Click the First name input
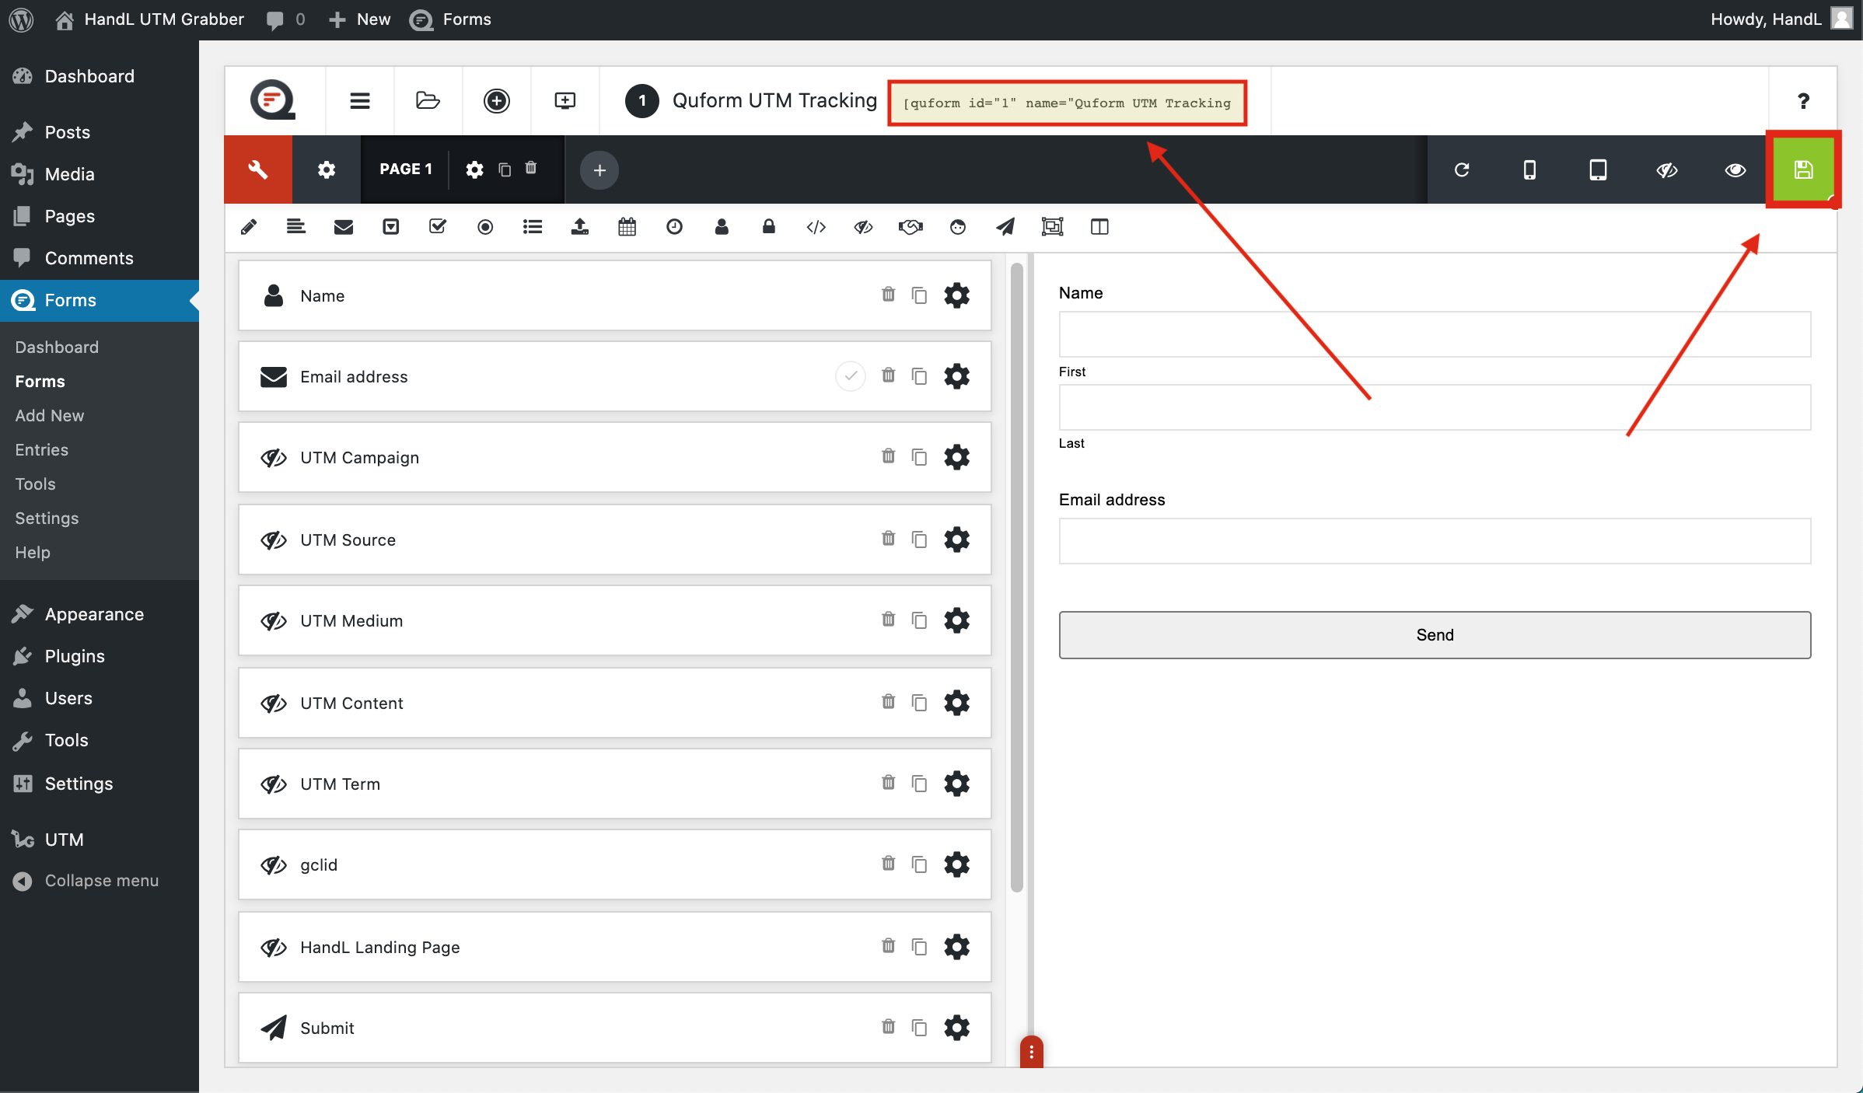This screenshot has width=1863, height=1093. pyautogui.click(x=1435, y=334)
